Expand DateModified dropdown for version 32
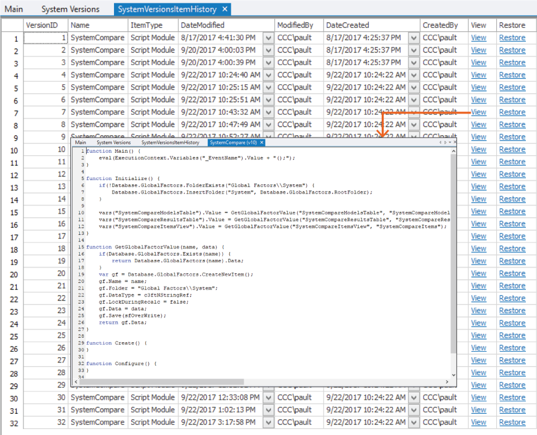 coord(268,422)
